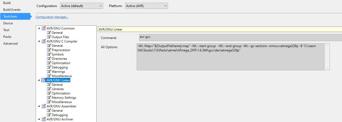
Task: Click the Output Files page icon
Action: pyautogui.click(x=49, y=37)
